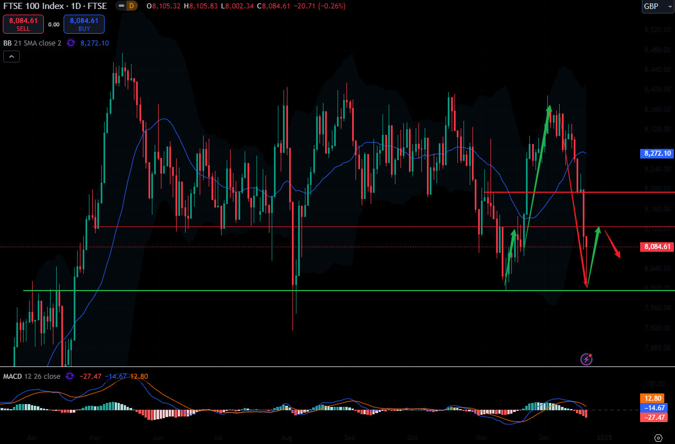This screenshot has width=675, height=444.
Task: Click the BB indicator refresh icon
Action: point(71,43)
